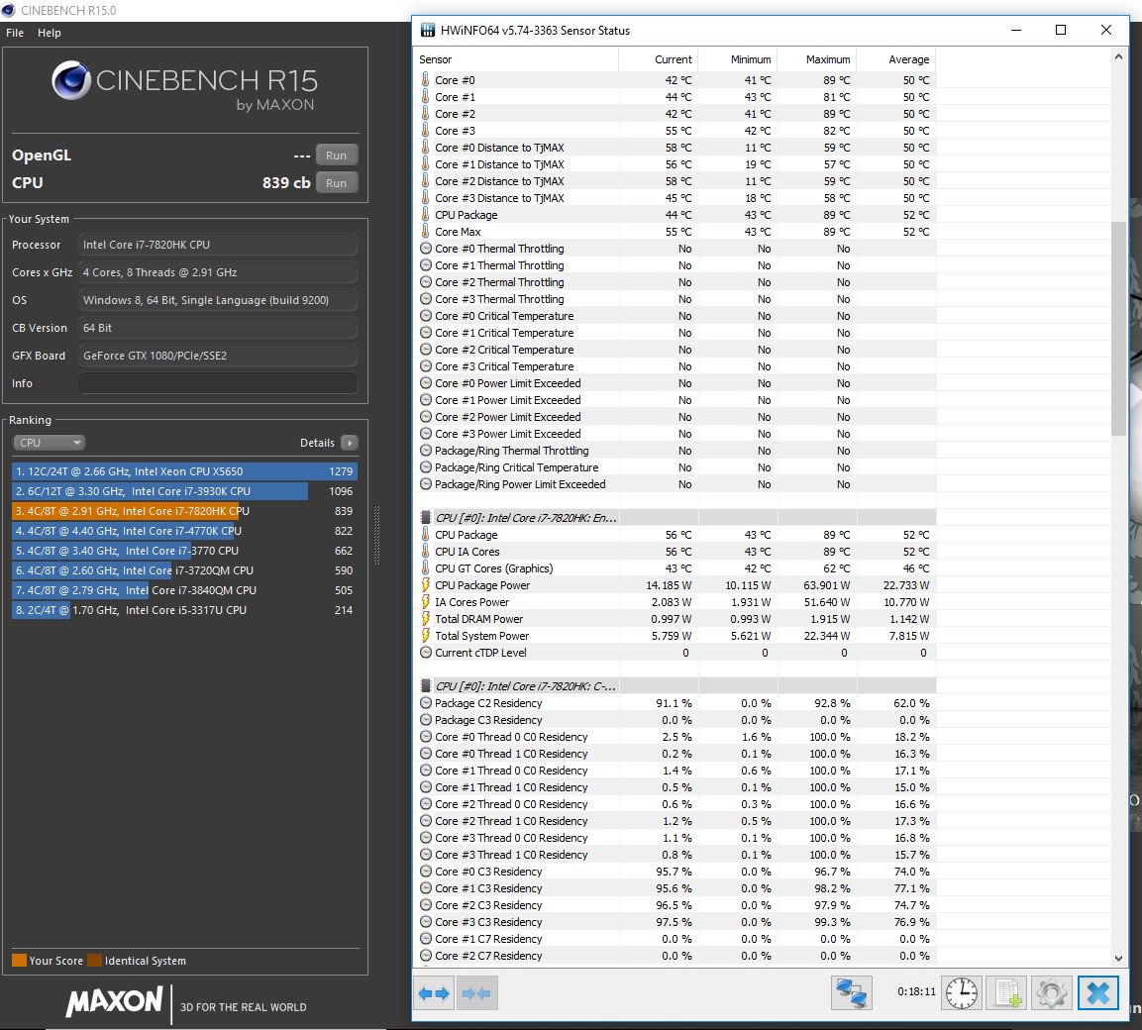Sort by the Sensor column header

tap(516, 59)
